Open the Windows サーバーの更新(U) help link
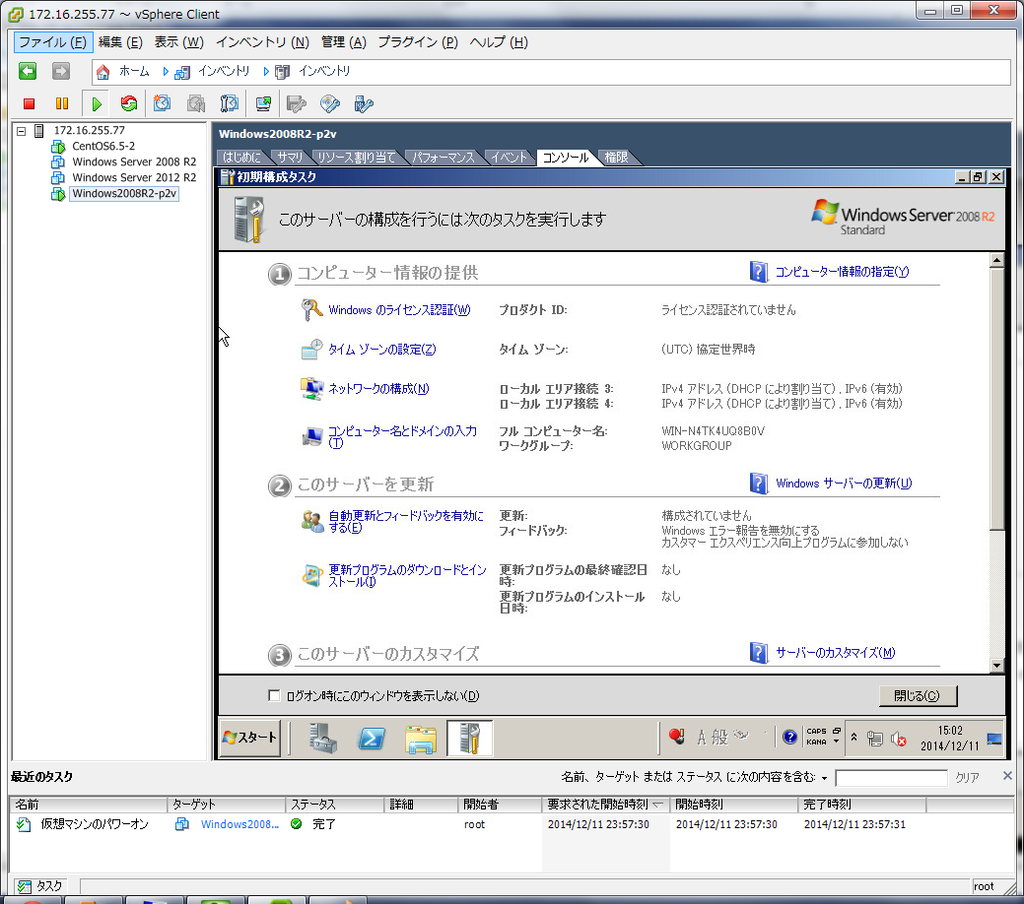This screenshot has width=1024, height=904. pyautogui.click(x=844, y=484)
